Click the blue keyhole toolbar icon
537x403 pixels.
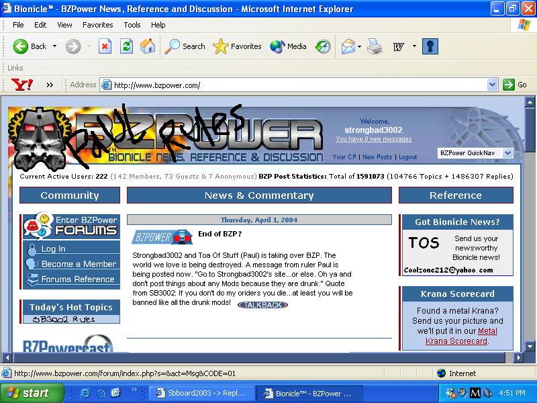[430, 46]
